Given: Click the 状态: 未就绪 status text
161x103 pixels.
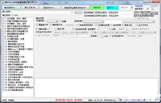Looking at the screenshot, I should (8, 100).
